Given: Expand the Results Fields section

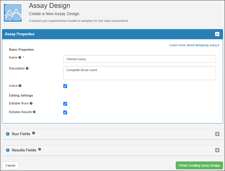Looking at the screenshot, I should pos(217,150).
